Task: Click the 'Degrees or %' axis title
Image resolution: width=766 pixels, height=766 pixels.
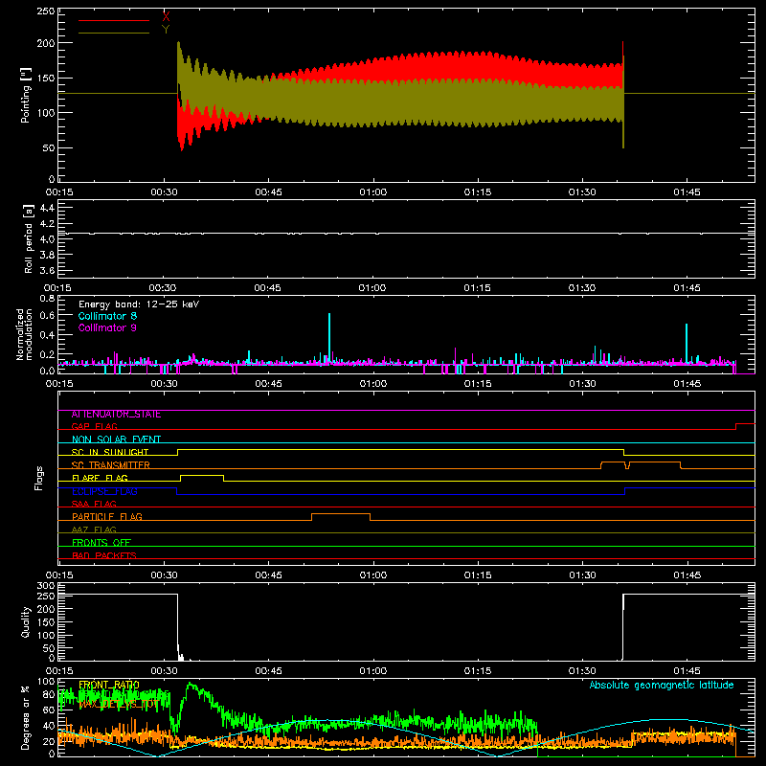Action: point(26,717)
